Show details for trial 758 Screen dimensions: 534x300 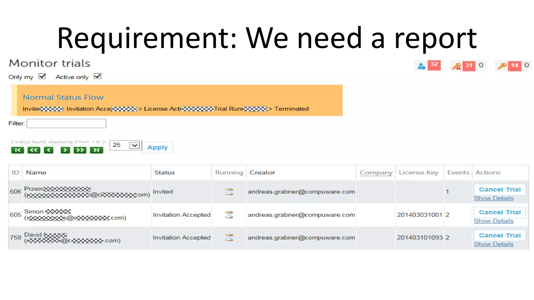494,244
